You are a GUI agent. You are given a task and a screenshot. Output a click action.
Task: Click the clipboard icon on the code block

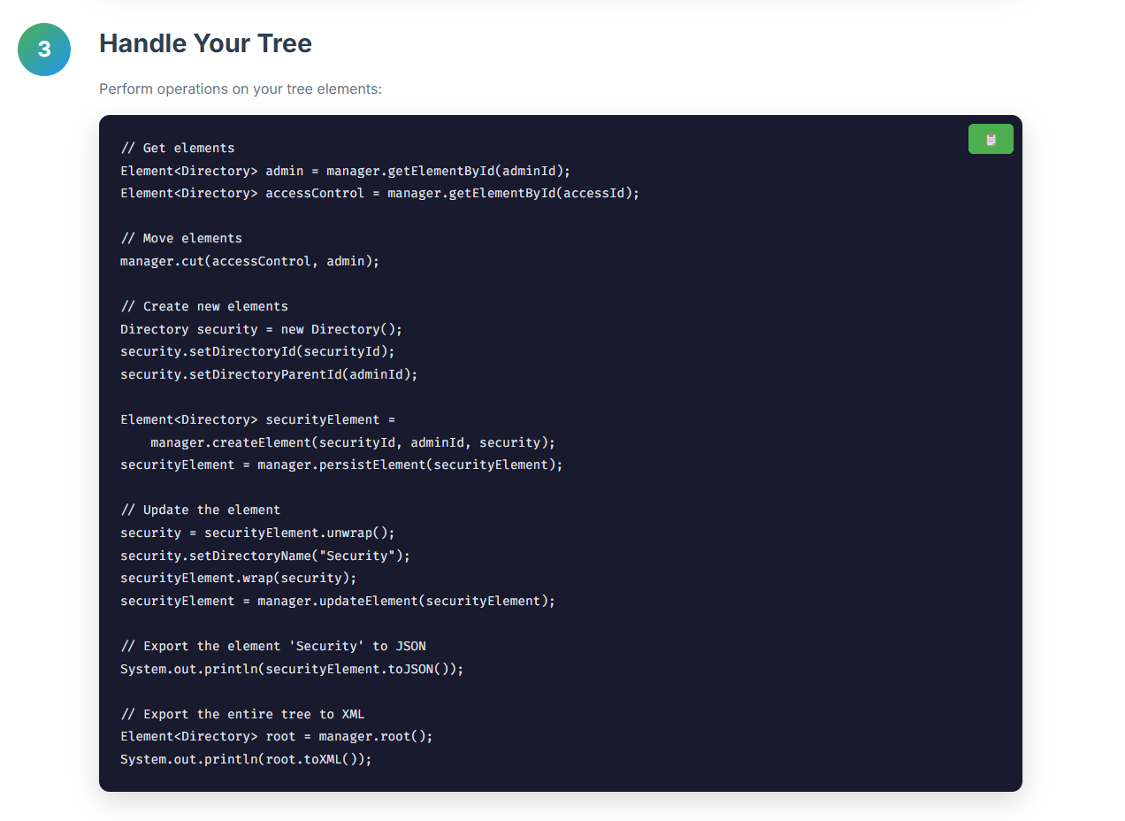tap(990, 139)
